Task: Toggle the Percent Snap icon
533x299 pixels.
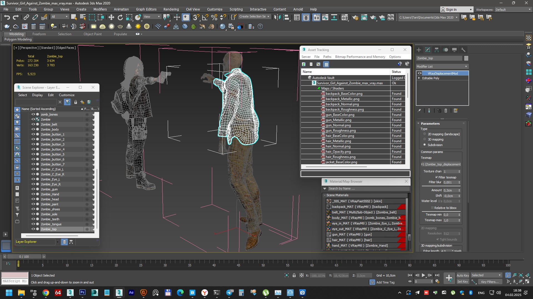Action: (x=214, y=17)
